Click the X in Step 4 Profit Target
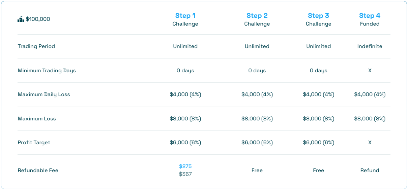Screen dimensions: 408x190 (370, 143)
